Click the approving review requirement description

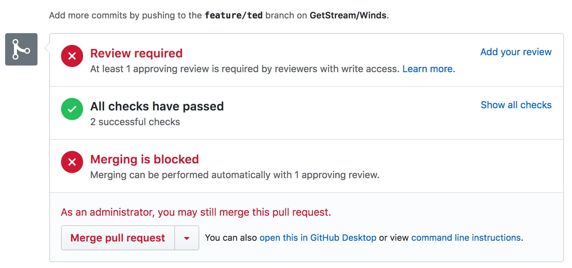[x=244, y=69]
